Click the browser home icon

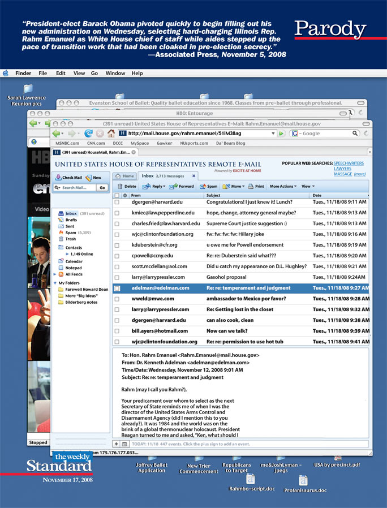pyautogui.click(x=111, y=134)
